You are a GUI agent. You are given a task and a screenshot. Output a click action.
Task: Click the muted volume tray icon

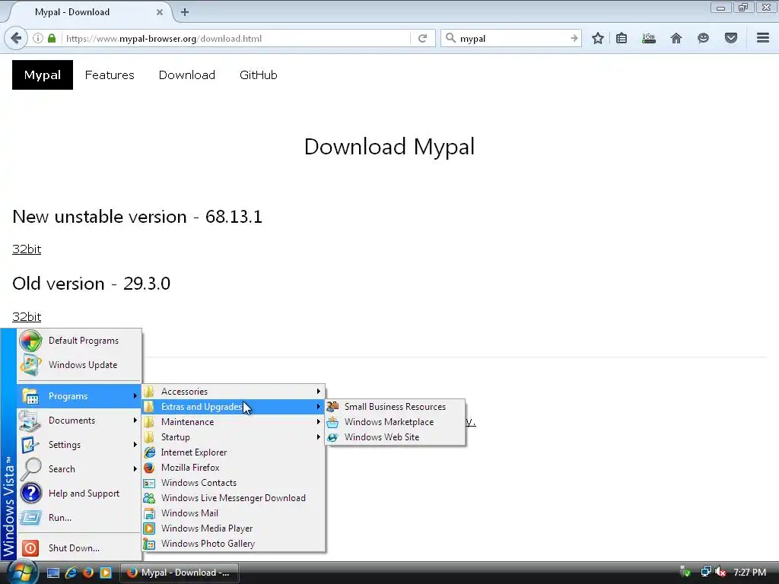click(x=720, y=572)
